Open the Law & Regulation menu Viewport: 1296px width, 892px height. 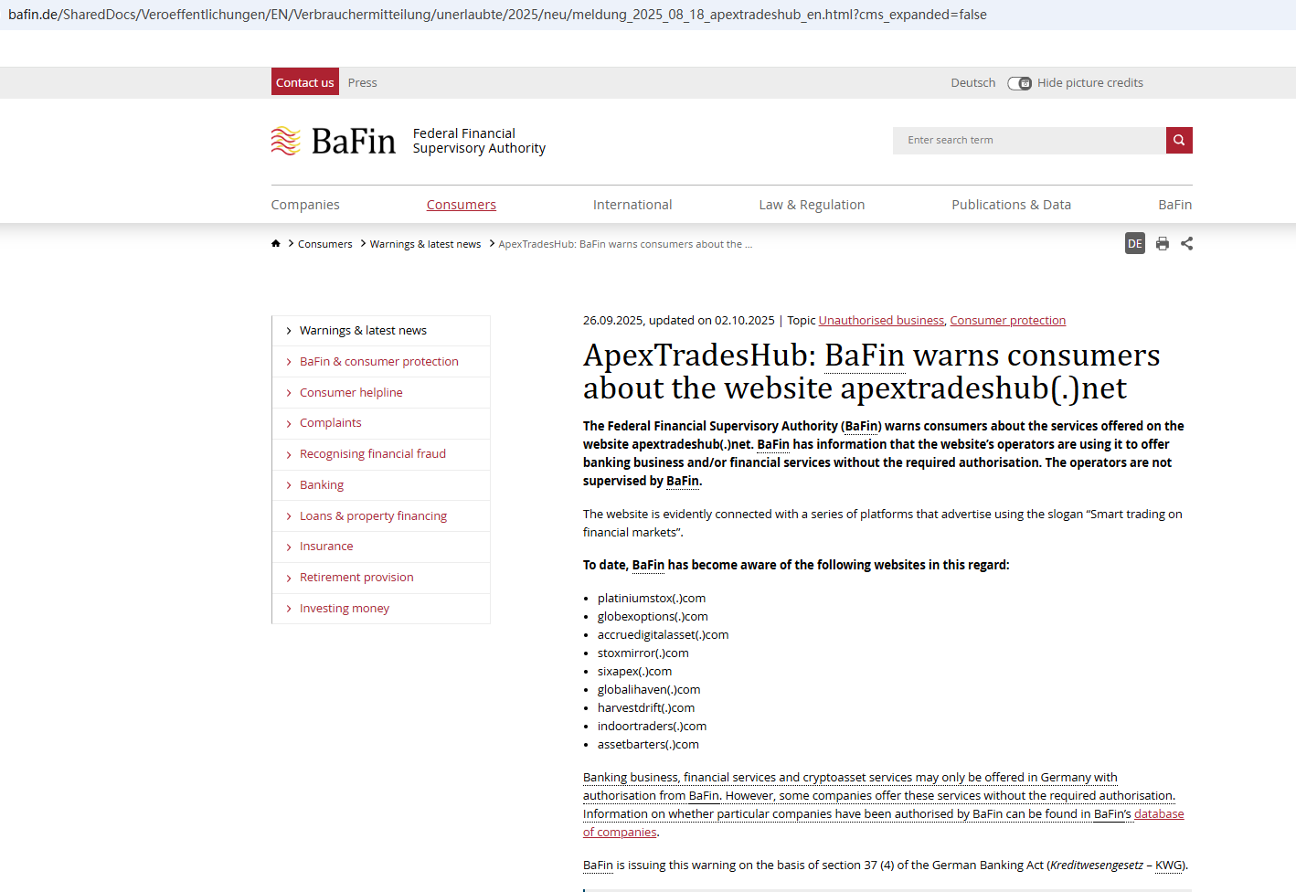[812, 205]
